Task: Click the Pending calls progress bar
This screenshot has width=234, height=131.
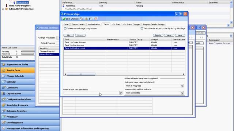Action: pyautogui.click(x=28, y=51)
